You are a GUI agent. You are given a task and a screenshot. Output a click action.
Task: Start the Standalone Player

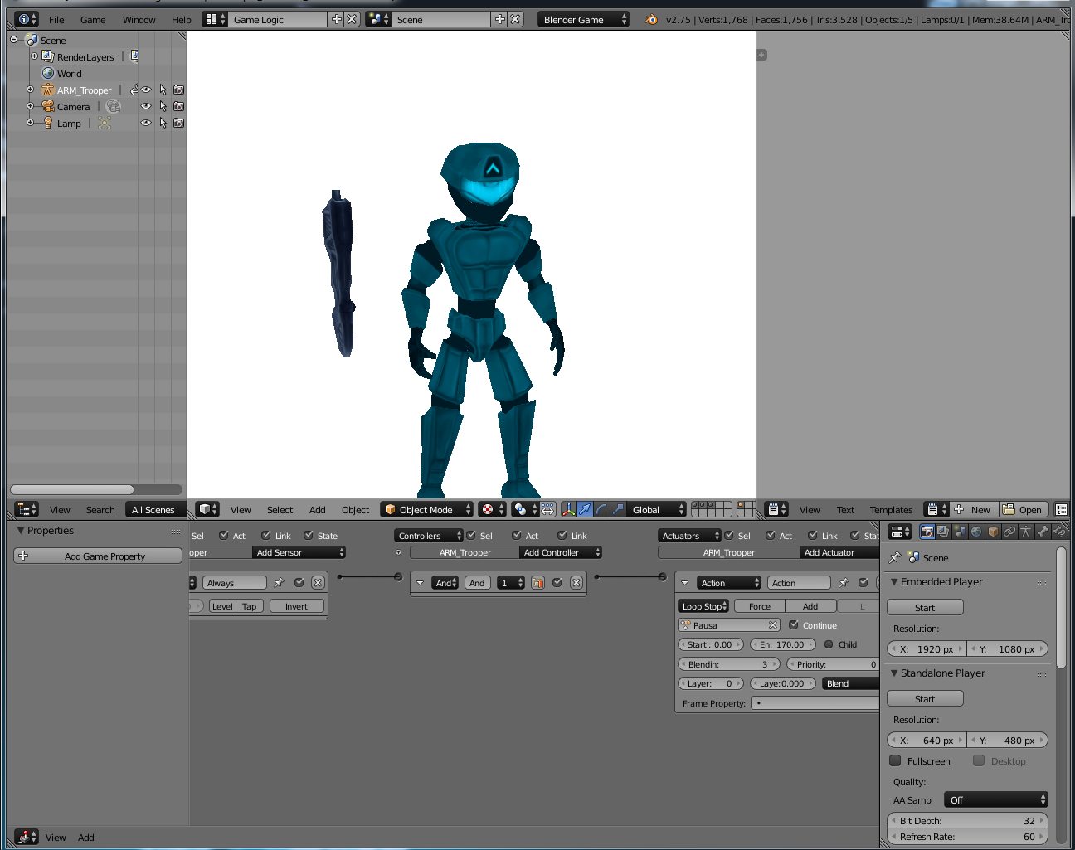pyautogui.click(x=925, y=699)
